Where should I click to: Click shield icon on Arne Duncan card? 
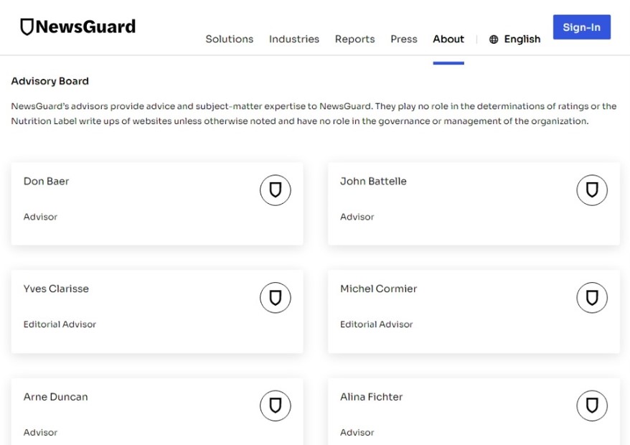[x=276, y=406]
